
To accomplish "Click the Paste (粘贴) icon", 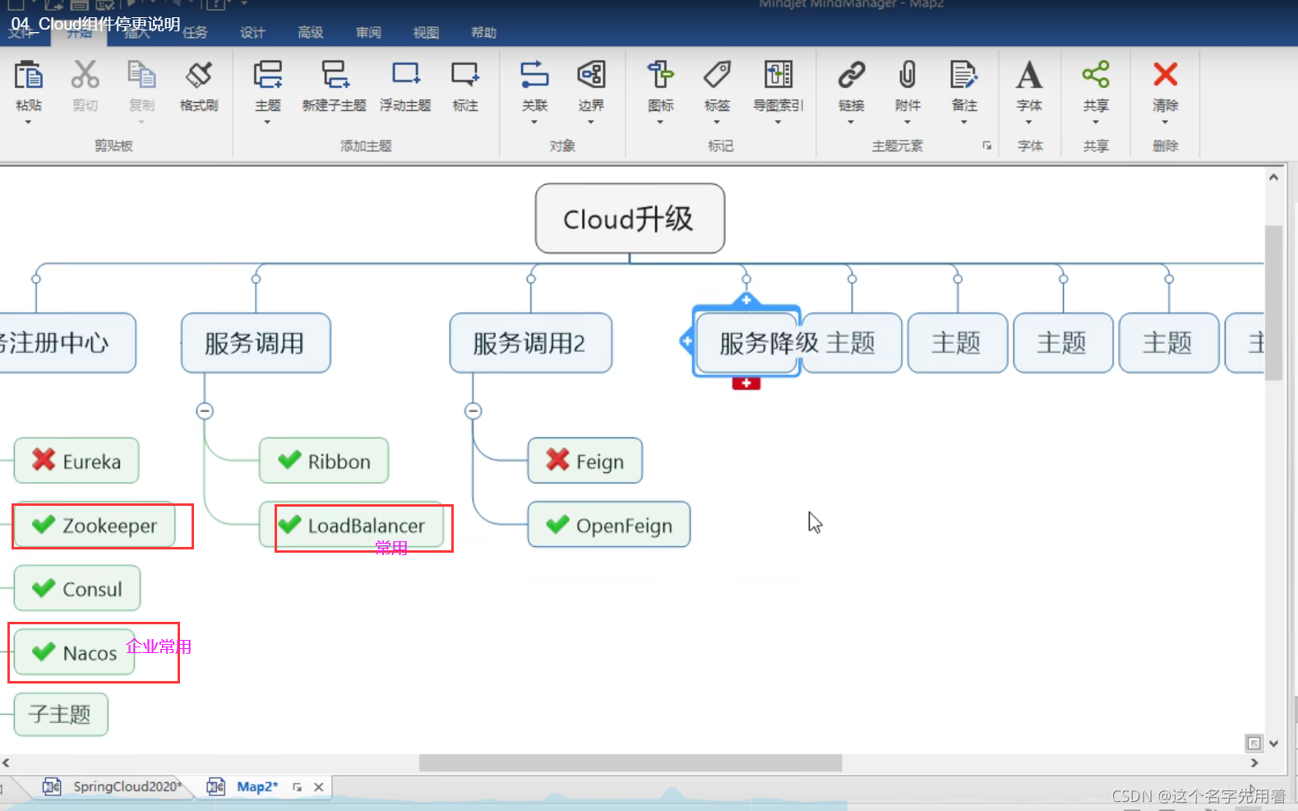I will point(29,75).
